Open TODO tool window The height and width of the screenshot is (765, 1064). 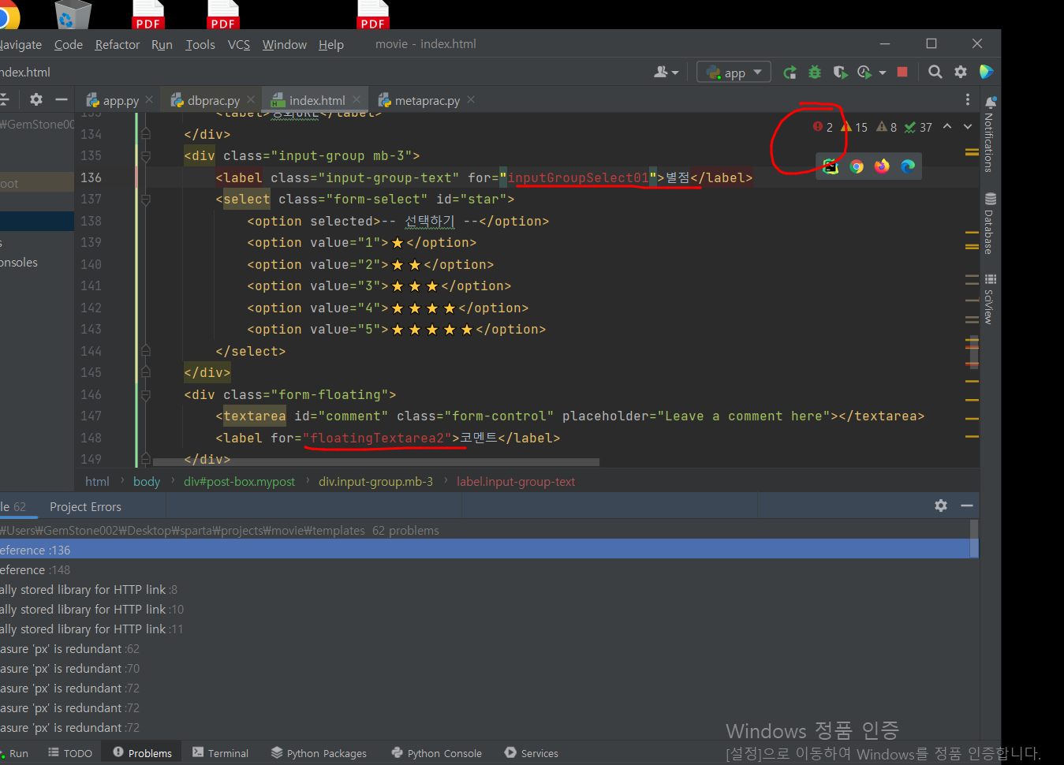click(70, 753)
